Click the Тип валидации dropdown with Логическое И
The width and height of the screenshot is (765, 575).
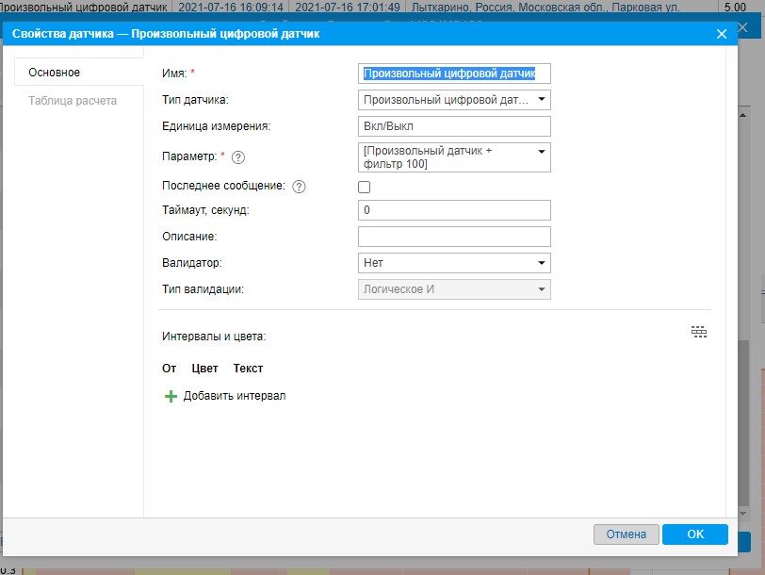coord(454,289)
